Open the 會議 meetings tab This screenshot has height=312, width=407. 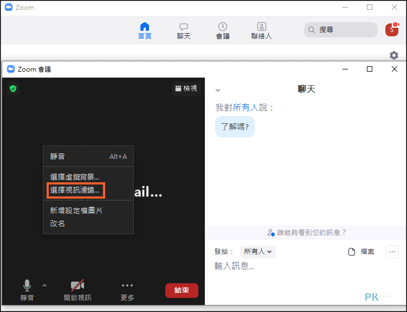(223, 30)
